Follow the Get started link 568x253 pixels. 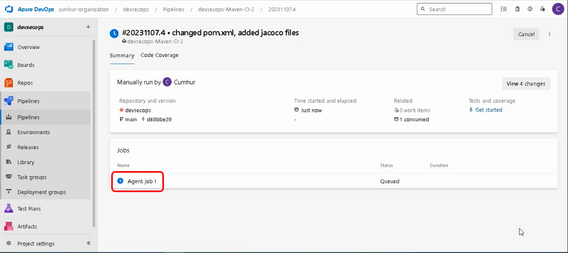[x=488, y=110]
